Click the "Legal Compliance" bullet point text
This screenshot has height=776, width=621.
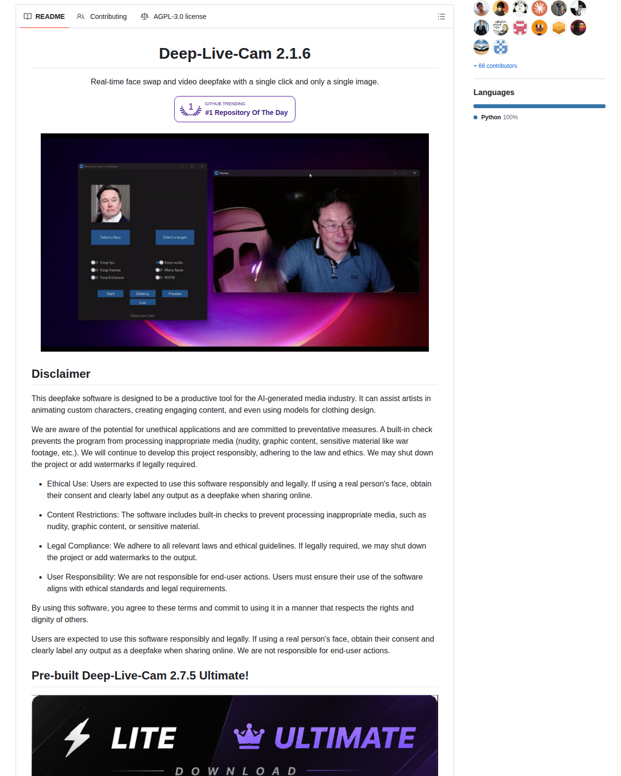[237, 552]
